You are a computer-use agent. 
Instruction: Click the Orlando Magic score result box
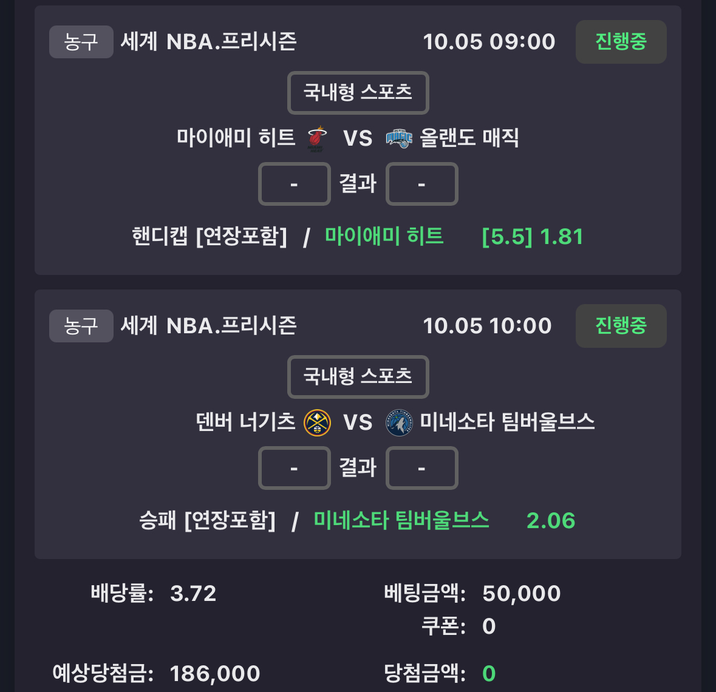click(x=422, y=184)
